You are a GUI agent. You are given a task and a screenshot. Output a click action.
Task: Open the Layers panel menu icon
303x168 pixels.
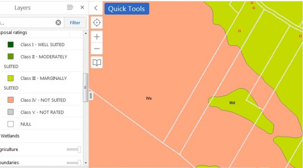click(x=70, y=8)
